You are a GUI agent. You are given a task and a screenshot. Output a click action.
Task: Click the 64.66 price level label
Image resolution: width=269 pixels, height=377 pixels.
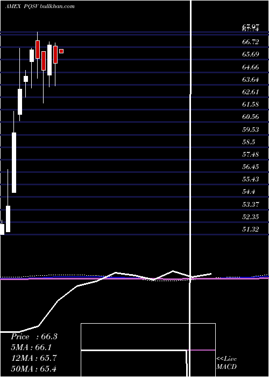(x=251, y=67)
